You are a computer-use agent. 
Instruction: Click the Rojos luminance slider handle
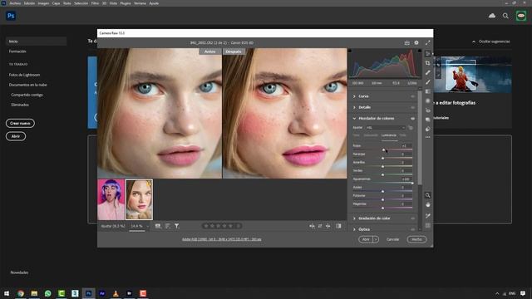384,149
